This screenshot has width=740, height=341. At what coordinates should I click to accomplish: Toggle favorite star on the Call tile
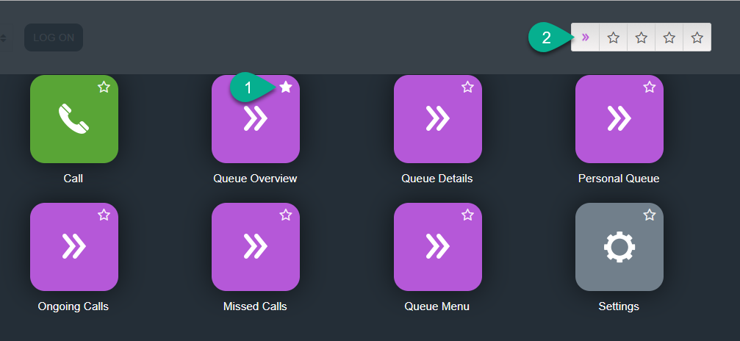pyautogui.click(x=104, y=87)
